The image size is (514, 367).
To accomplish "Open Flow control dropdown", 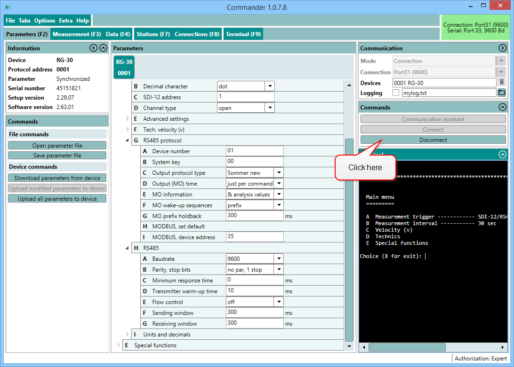I will [x=279, y=302].
